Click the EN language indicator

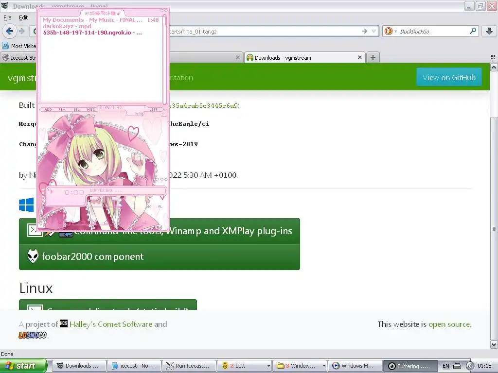pyautogui.click(x=445, y=366)
